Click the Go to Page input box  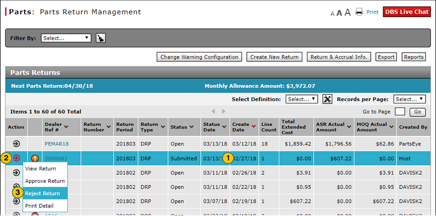400,111
